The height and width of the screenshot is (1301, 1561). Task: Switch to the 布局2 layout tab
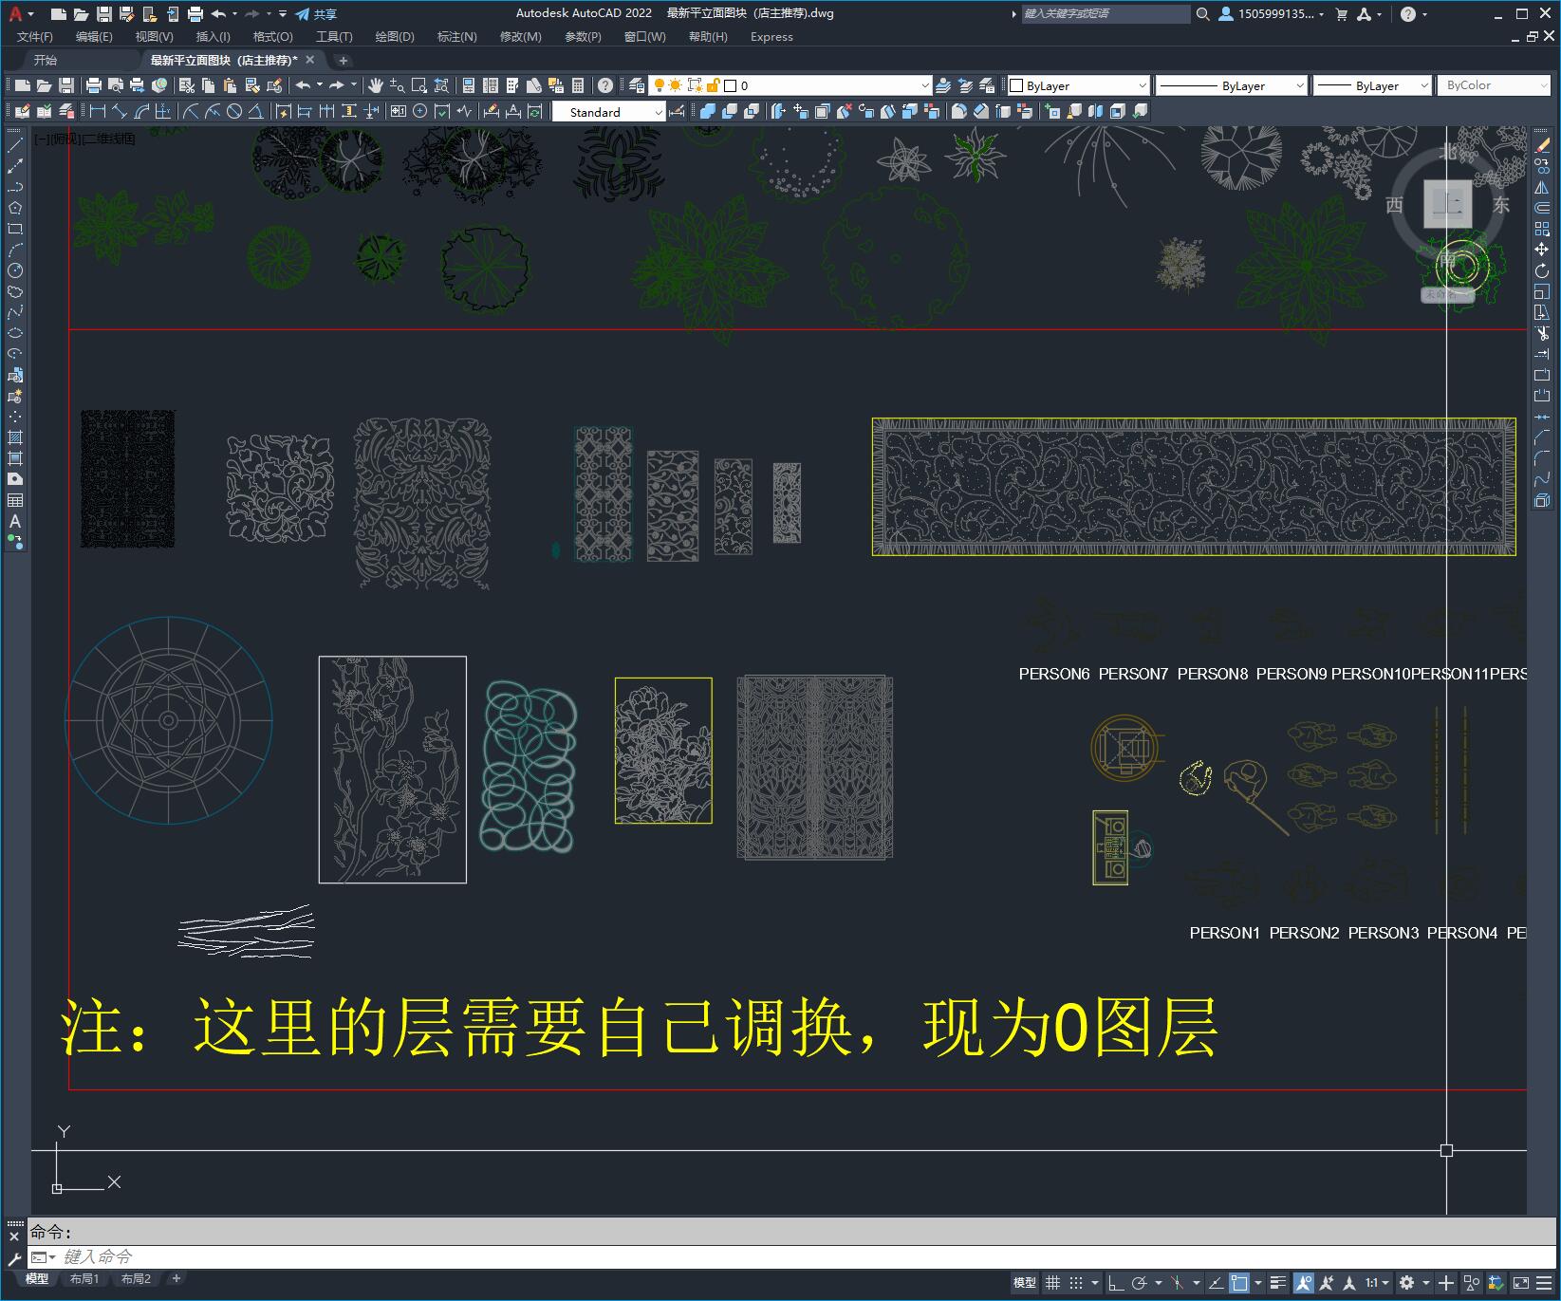point(136,1278)
